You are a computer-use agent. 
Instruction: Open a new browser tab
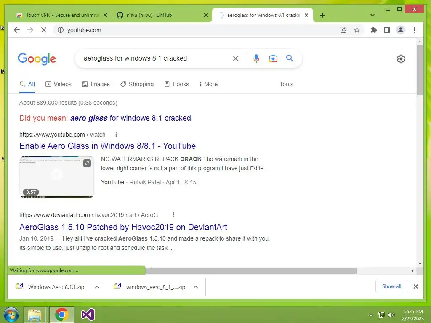point(322,15)
